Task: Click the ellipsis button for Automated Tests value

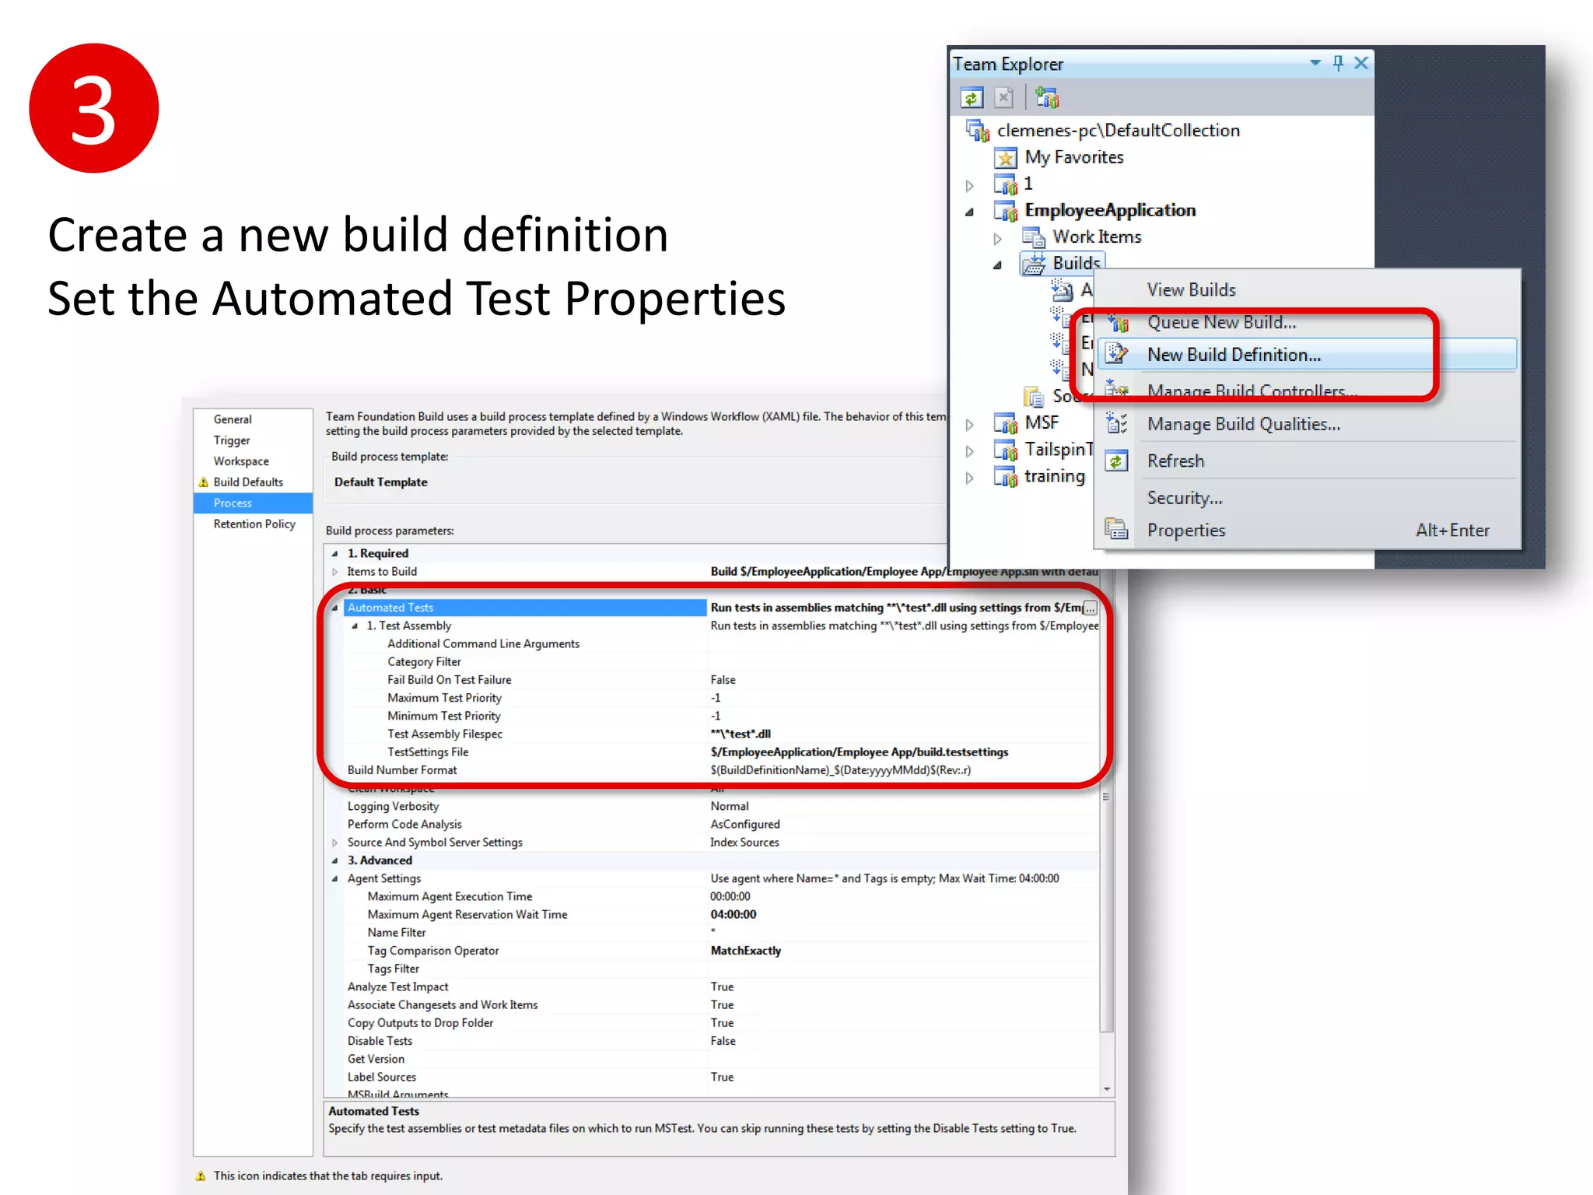Action: (x=1090, y=608)
